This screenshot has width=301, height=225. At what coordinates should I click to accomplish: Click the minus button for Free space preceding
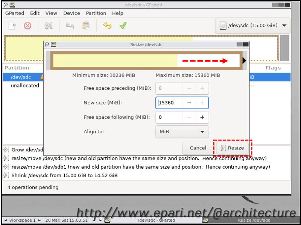click(x=189, y=88)
